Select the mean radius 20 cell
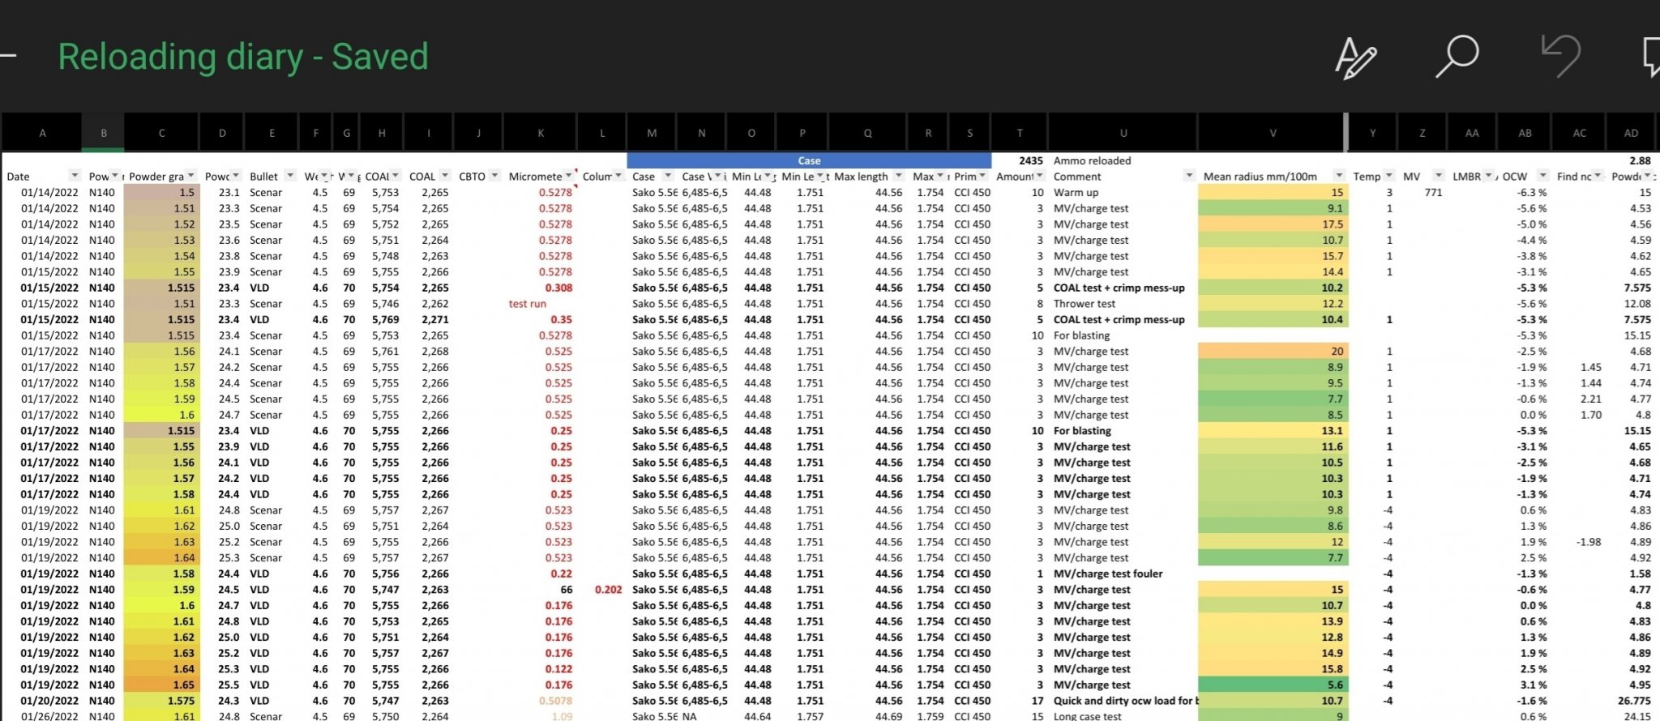Screen dimensions: 1660x721 click(x=1272, y=351)
